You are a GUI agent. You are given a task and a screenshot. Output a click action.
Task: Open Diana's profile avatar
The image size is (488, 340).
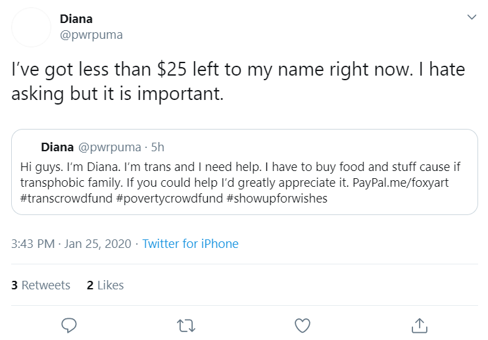coord(31,28)
